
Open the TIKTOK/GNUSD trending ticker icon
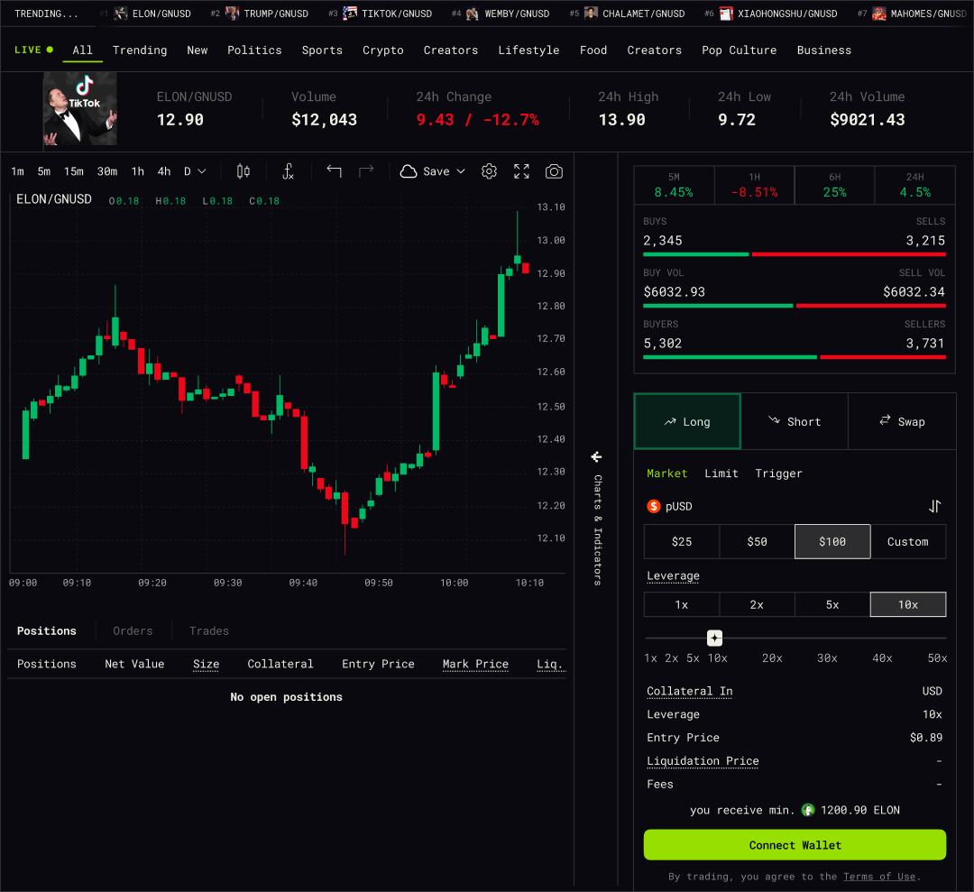(x=350, y=14)
